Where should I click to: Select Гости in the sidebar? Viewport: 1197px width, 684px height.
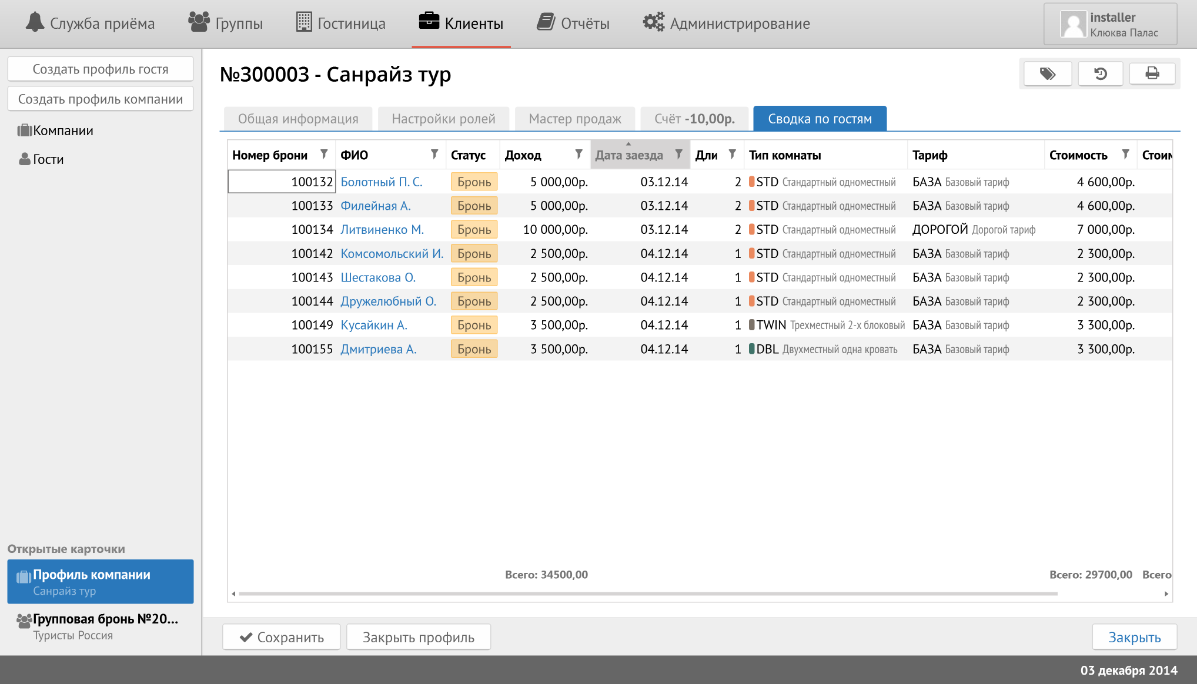(x=48, y=159)
